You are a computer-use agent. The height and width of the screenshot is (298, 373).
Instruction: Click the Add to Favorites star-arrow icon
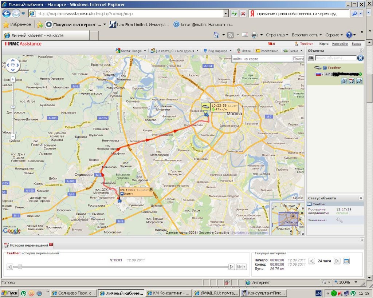tap(40, 24)
